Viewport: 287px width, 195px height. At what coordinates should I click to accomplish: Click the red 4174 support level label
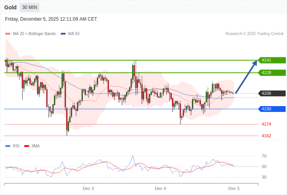(266, 124)
